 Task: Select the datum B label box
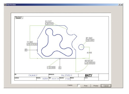26,50
